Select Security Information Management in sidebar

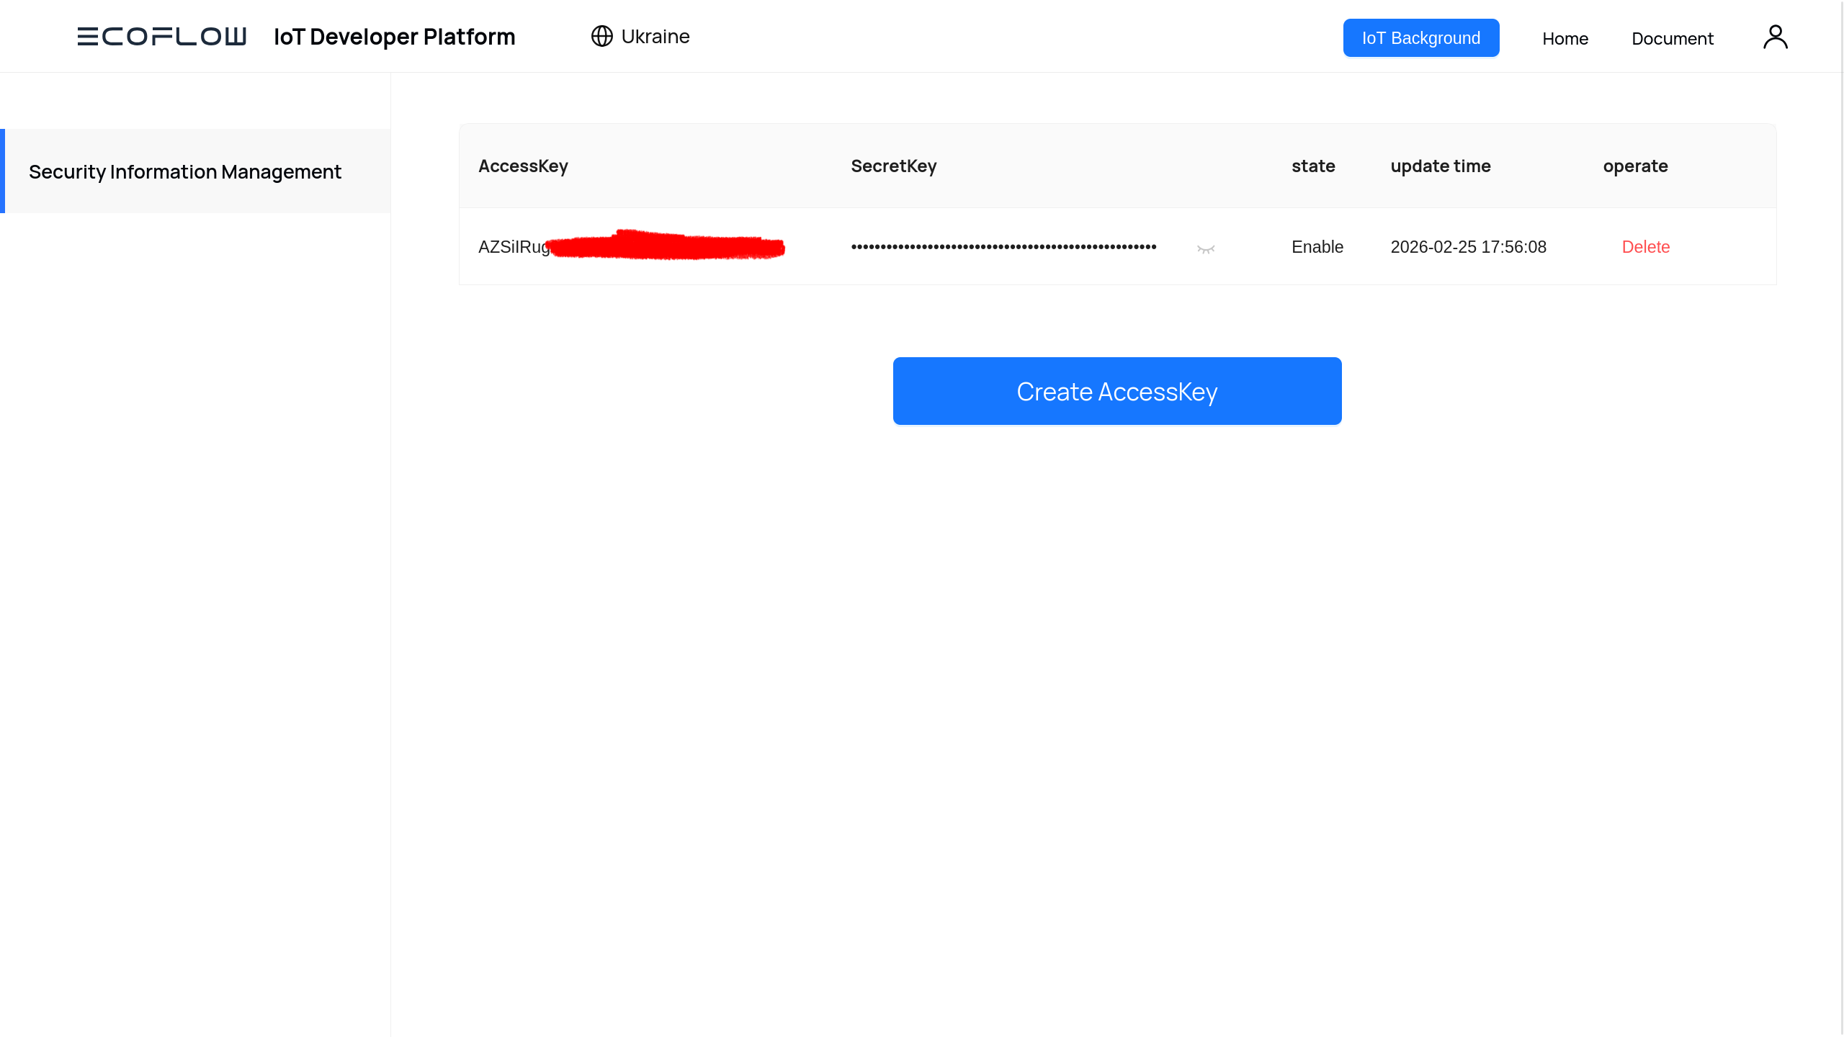click(185, 171)
